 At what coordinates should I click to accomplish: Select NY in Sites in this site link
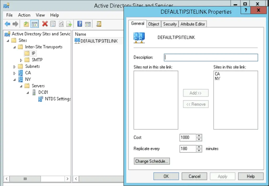click(217, 79)
